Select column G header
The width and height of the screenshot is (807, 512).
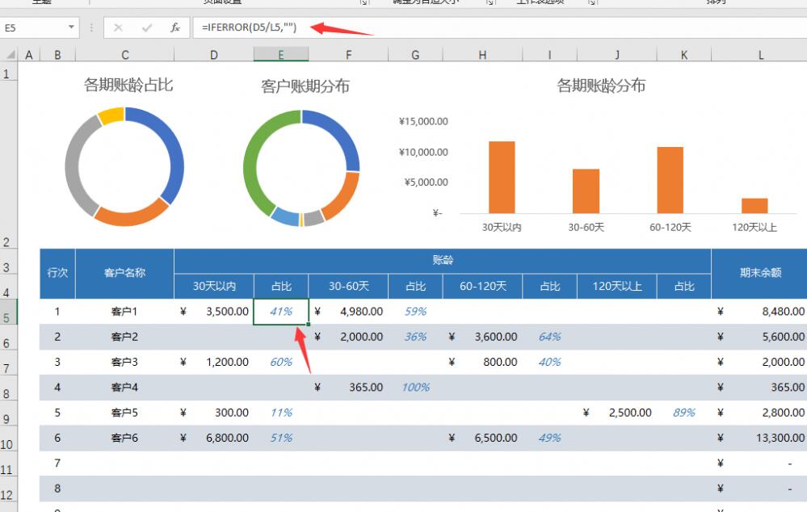[x=415, y=55]
